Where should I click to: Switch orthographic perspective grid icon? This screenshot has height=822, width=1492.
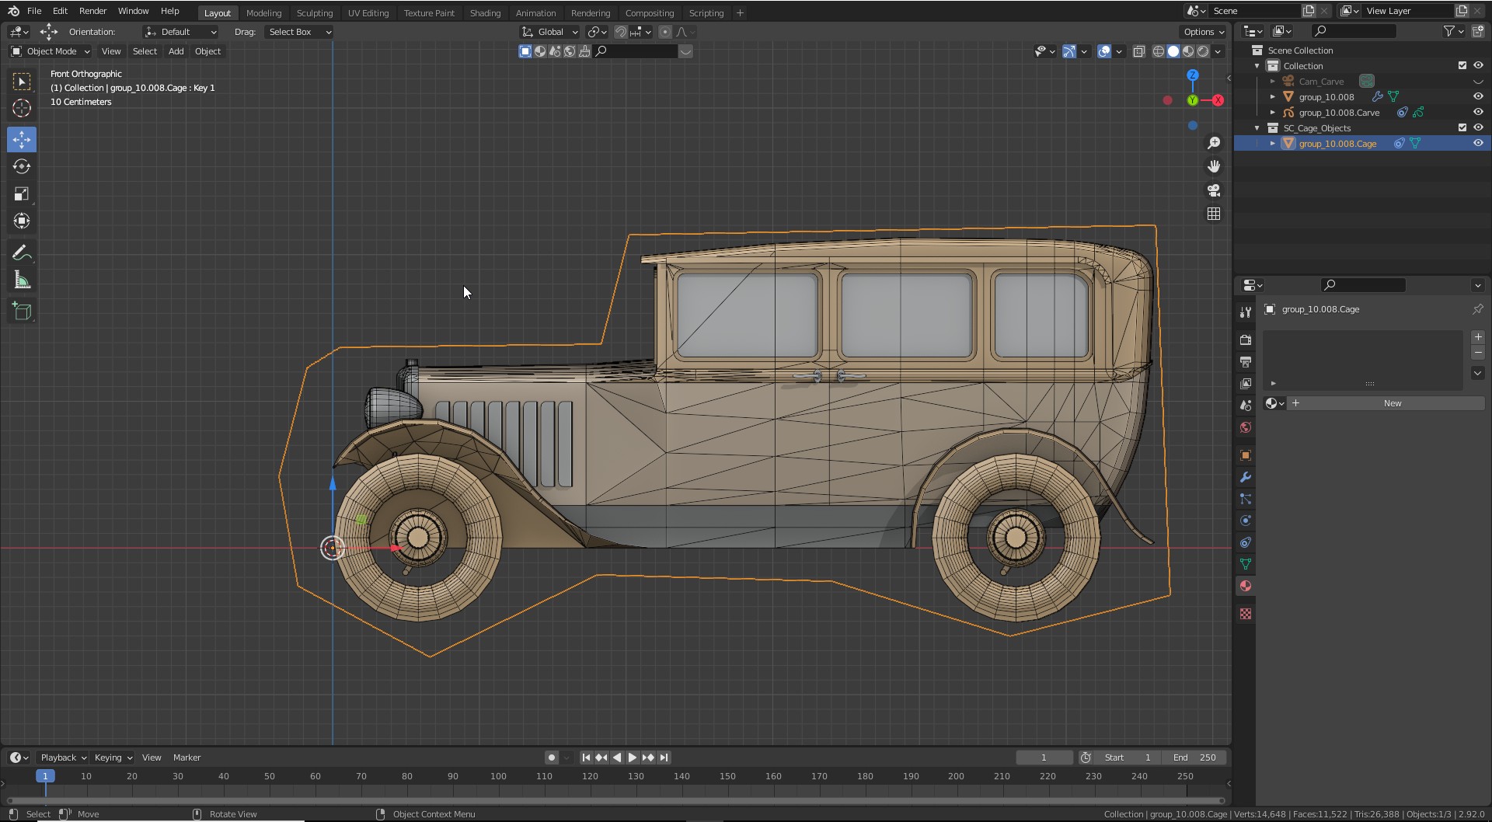point(1214,214)
